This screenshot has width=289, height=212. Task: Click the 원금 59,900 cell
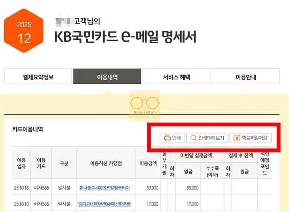pos(192,188)
